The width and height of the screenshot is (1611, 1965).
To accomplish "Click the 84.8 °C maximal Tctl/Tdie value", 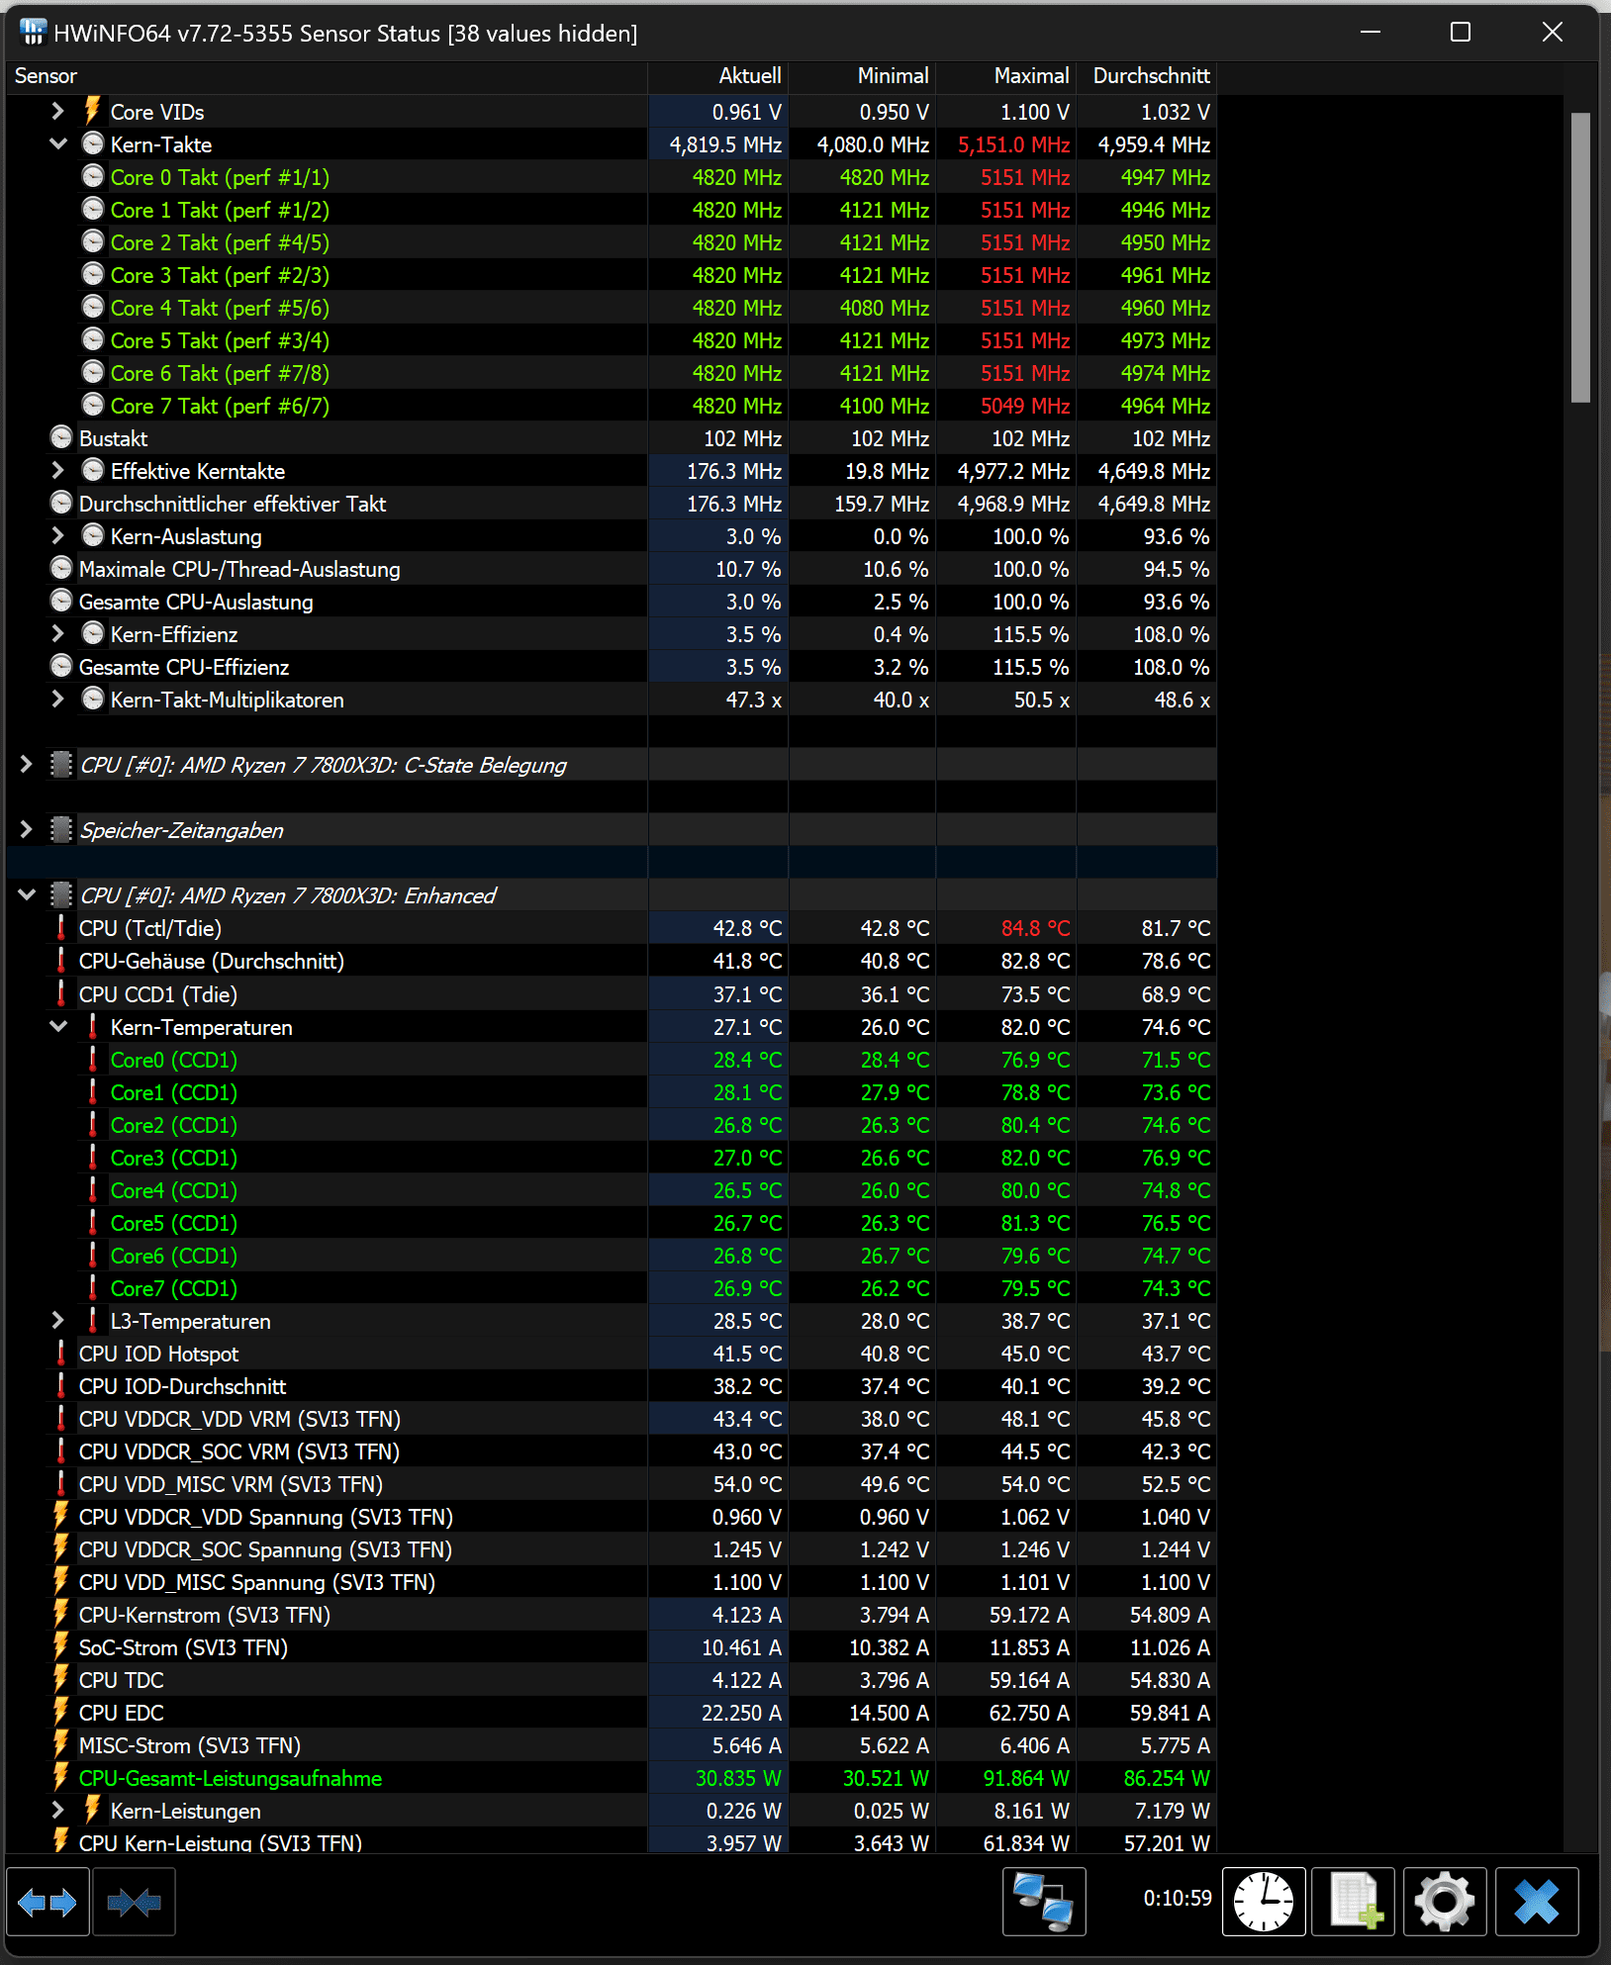I will coord(1035,928).
